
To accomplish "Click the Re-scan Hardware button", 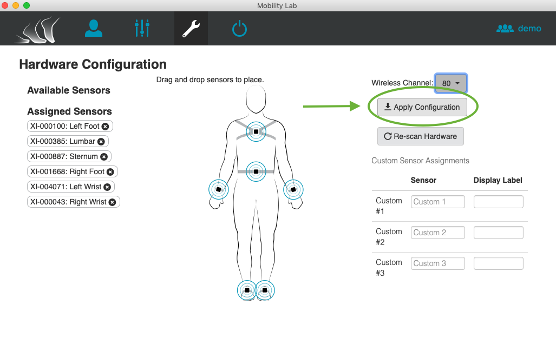I will 421,136.
